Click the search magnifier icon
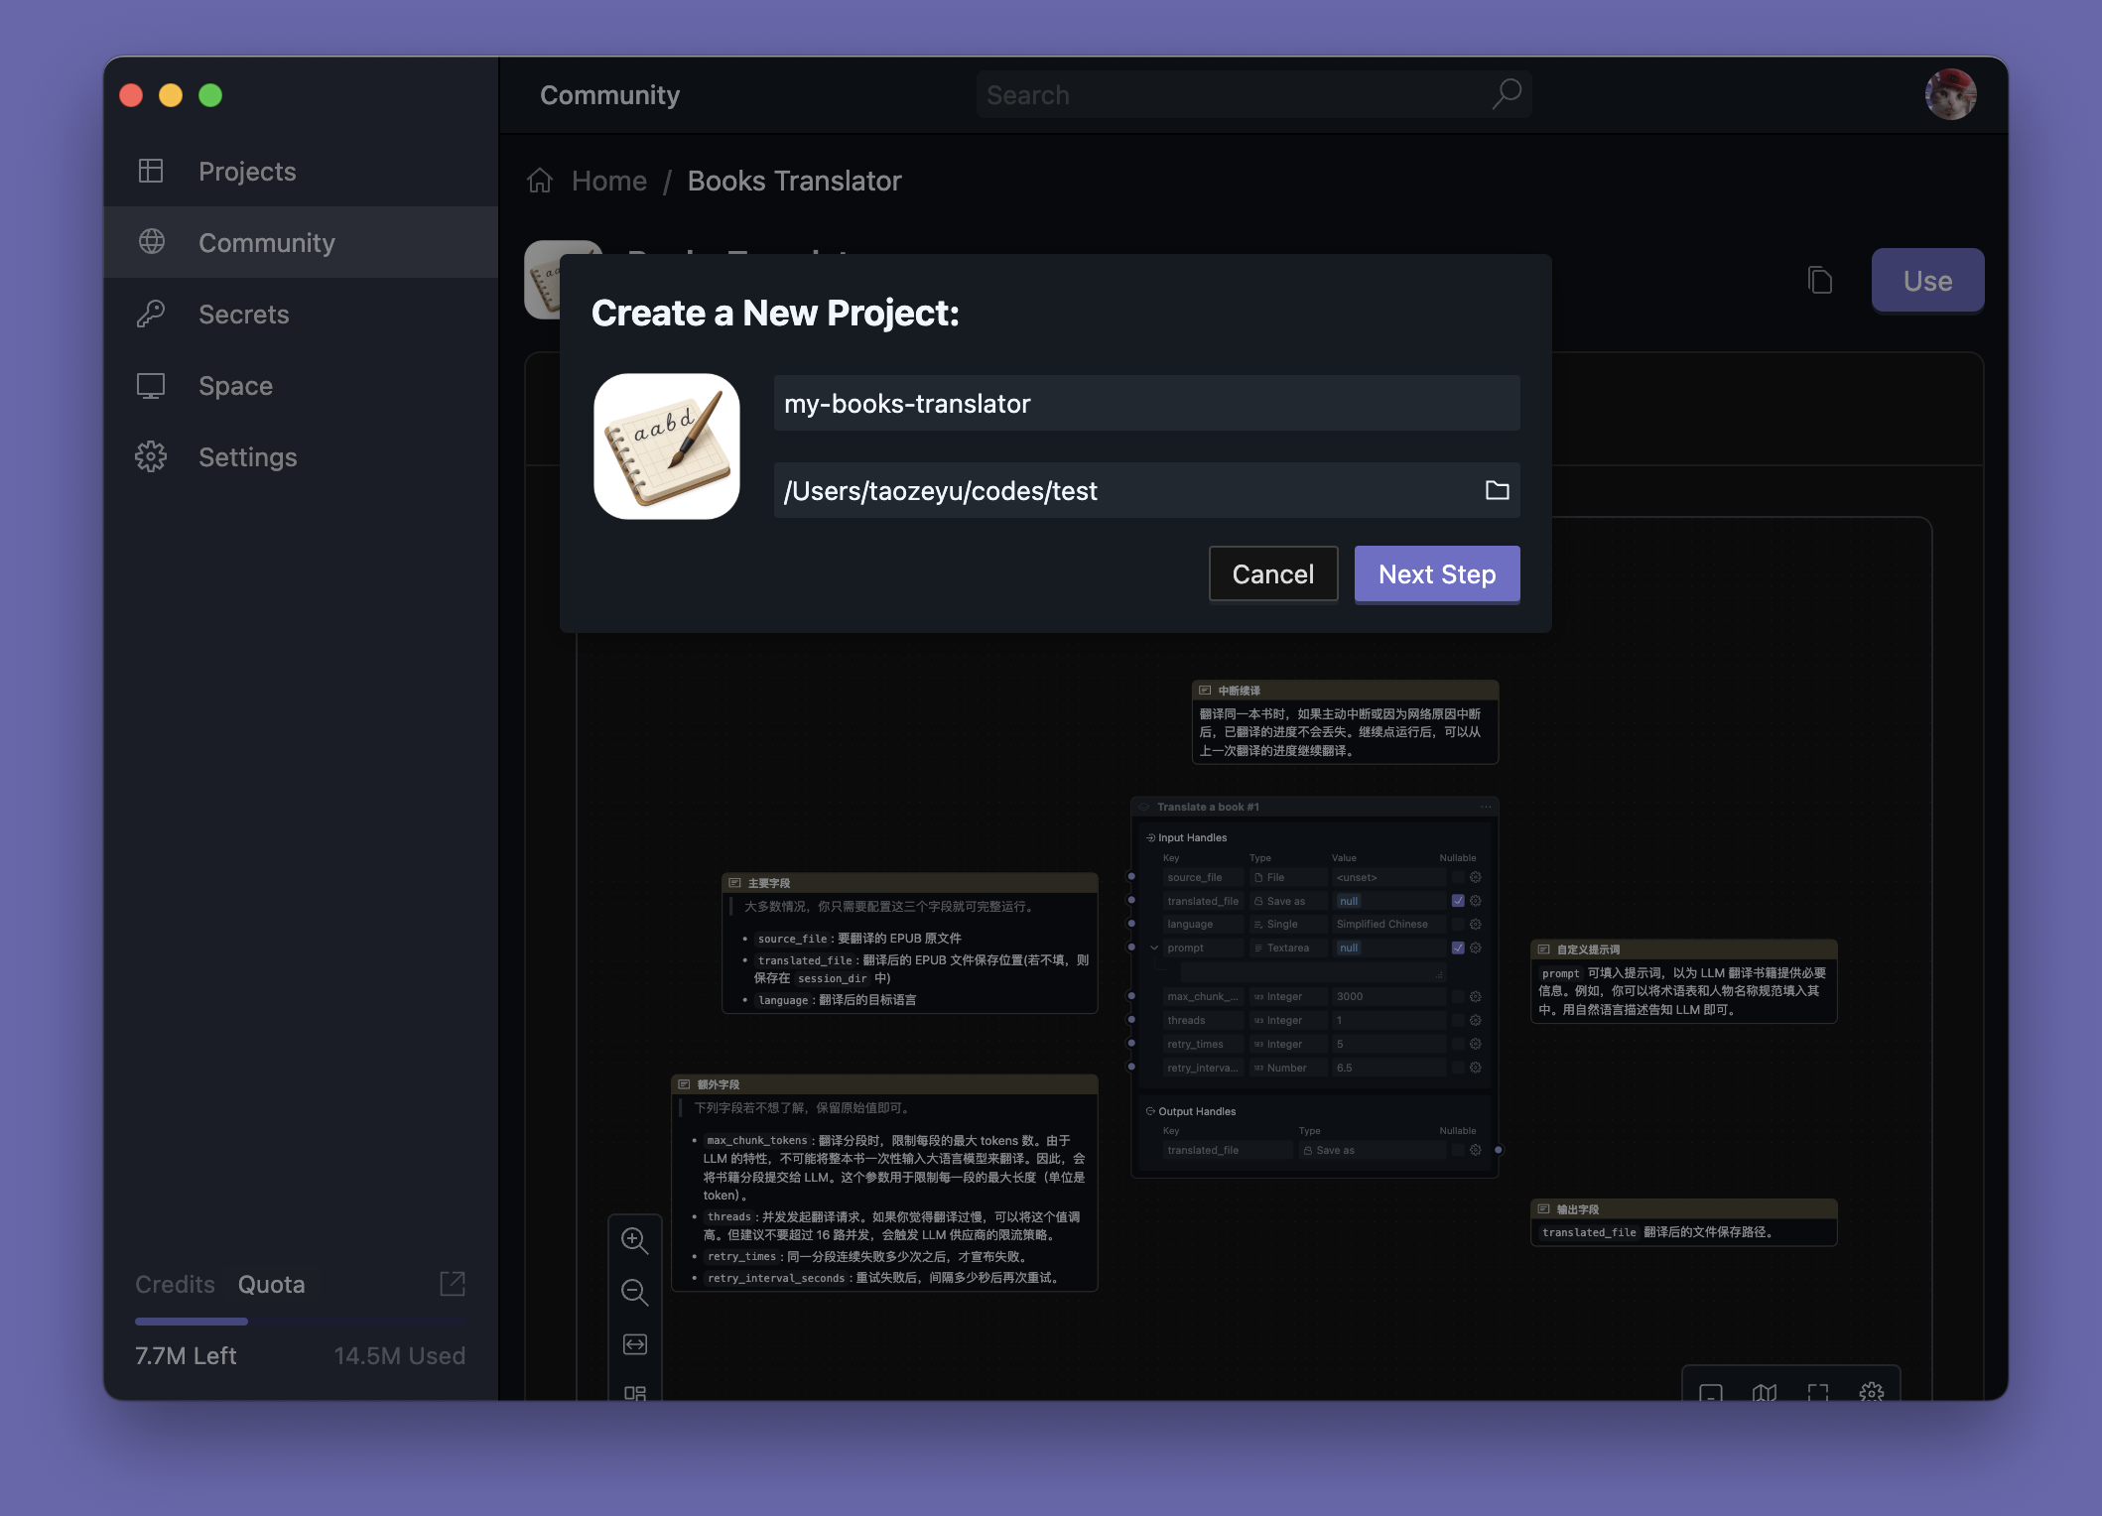The height and width of the screenshot is (1516, 2102). coord(1507,94)
